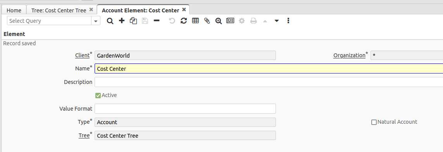The width and height of the screenshot is (443, 152).
Task: Click the Organization label link
Action: [x=349, y=55]
